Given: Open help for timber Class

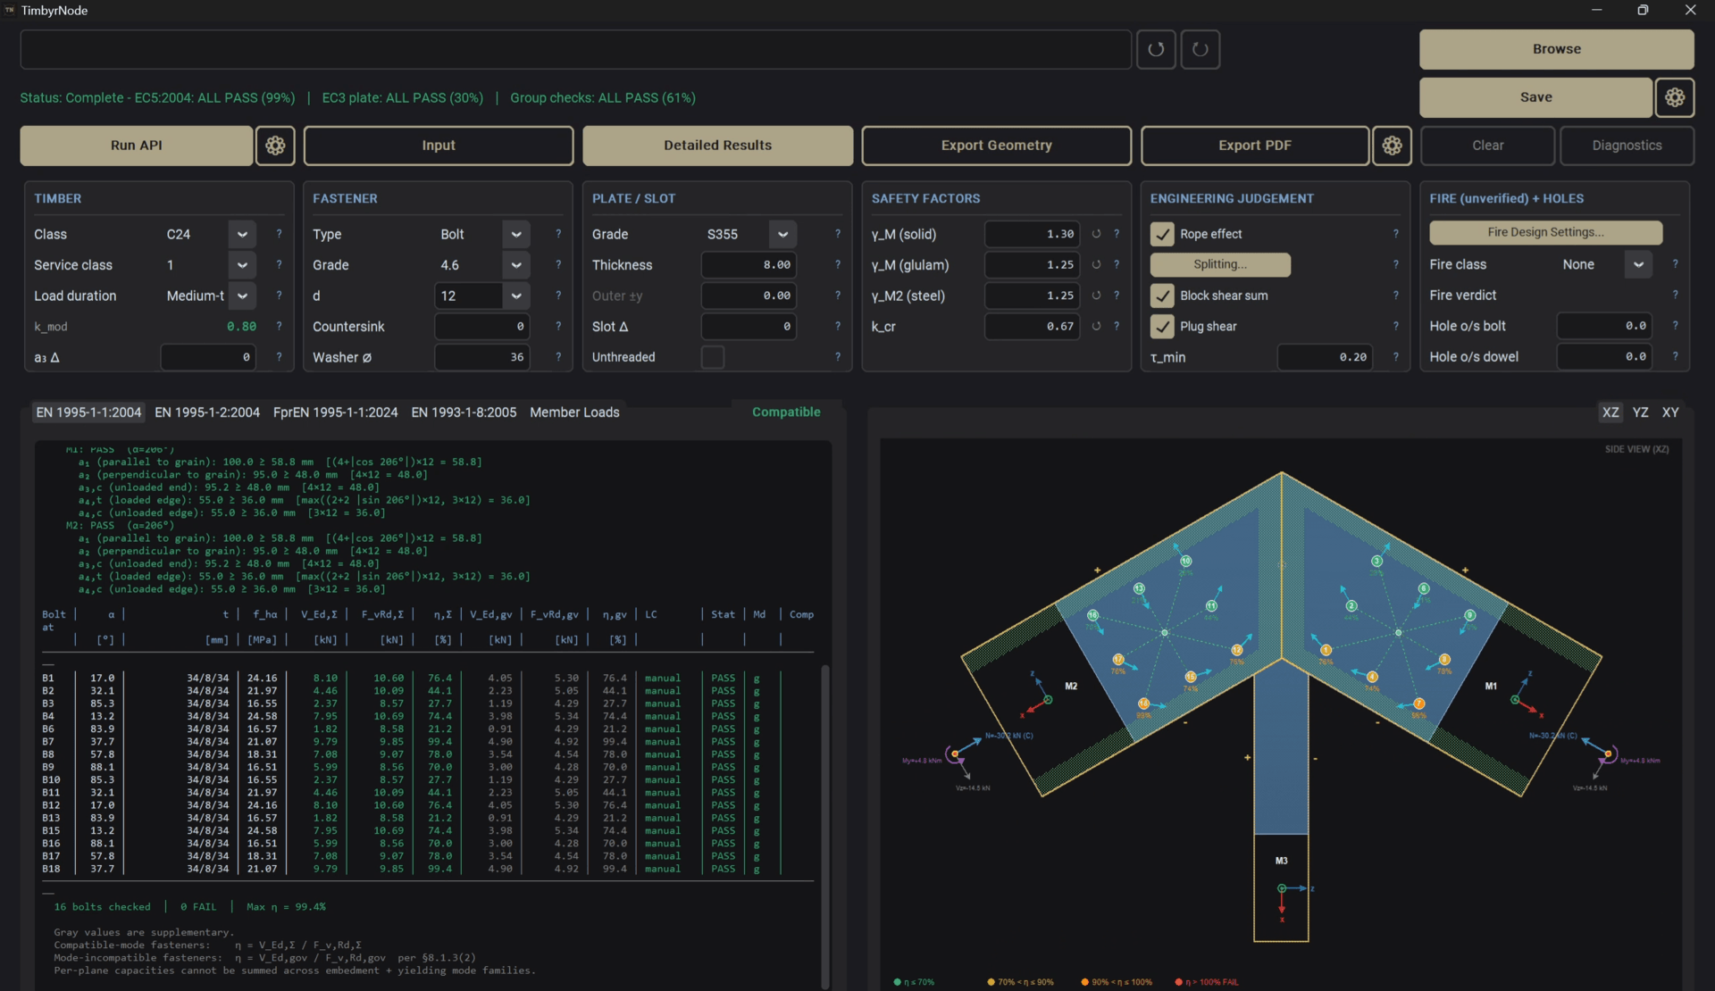Looking at the screenshot, I should pyautogui.click(x=279, y=234).
